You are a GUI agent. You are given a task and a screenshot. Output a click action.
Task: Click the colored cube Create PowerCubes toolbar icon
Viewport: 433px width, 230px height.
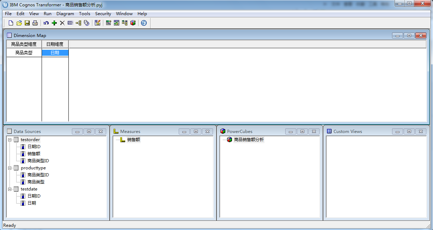point(133,23)
